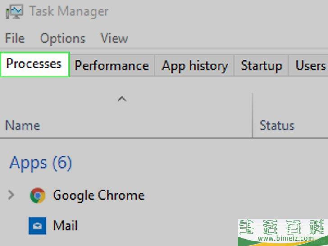The image size is (328, 246).
Task: Switch to the App history tab
Action: (x=195, y=65)
